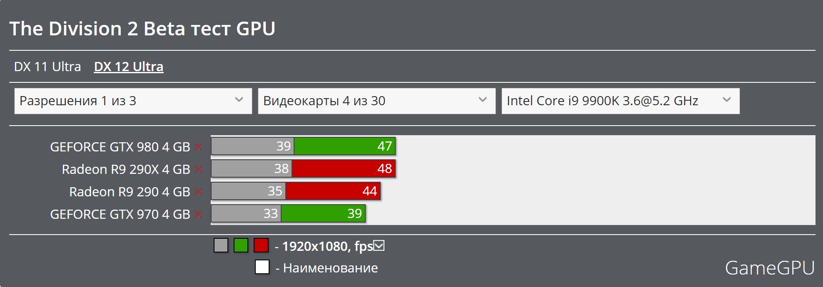Click the white Наименование legend box

click(x=262, y=267)
